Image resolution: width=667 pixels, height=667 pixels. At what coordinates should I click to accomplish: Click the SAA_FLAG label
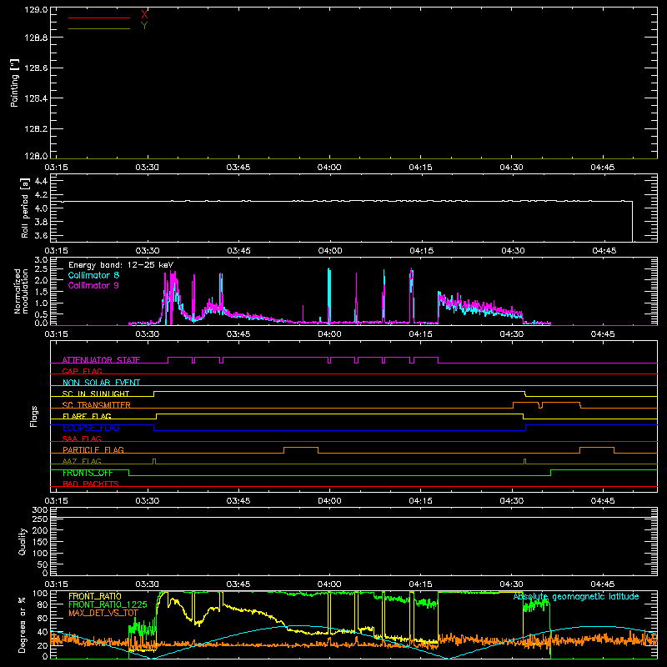click(x=82, y=439)
